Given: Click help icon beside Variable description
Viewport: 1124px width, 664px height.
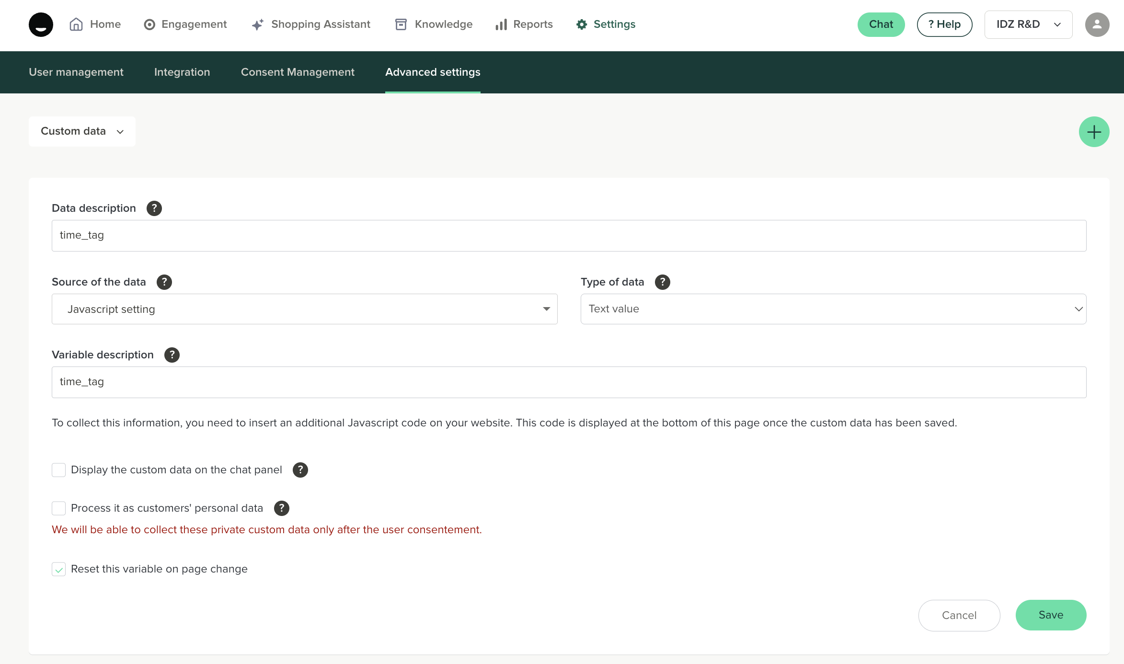Looking at the screenshot, I should coord(172,355).
